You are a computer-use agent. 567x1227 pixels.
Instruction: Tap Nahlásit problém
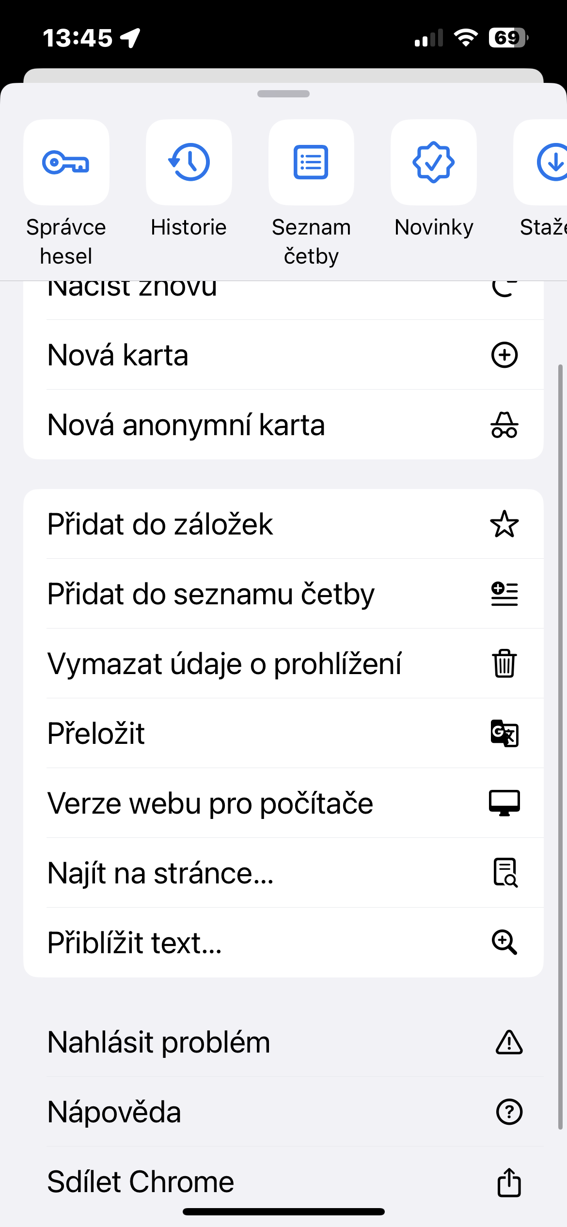[158, 1042]
